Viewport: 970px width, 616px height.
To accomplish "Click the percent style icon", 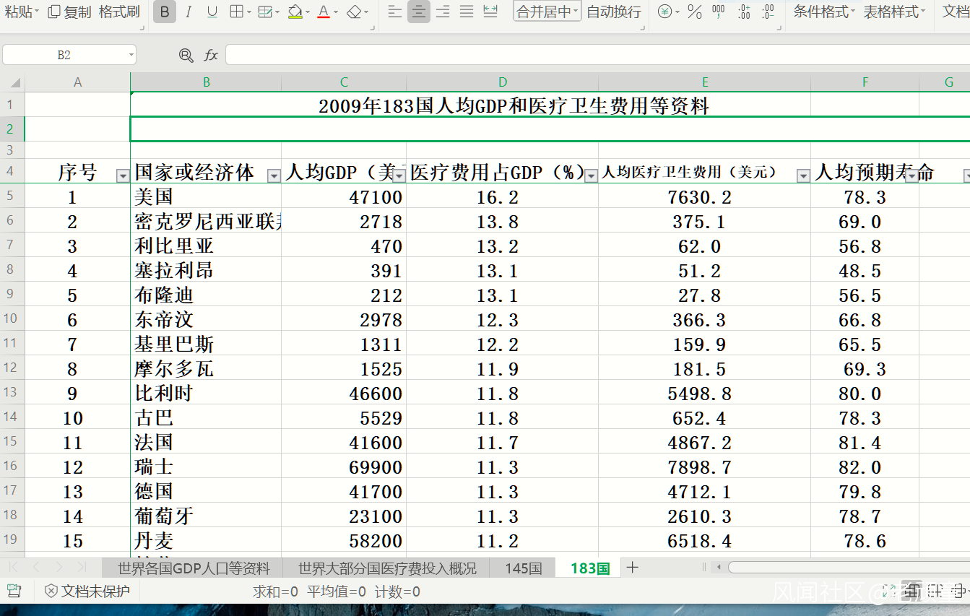I will 694,12.
